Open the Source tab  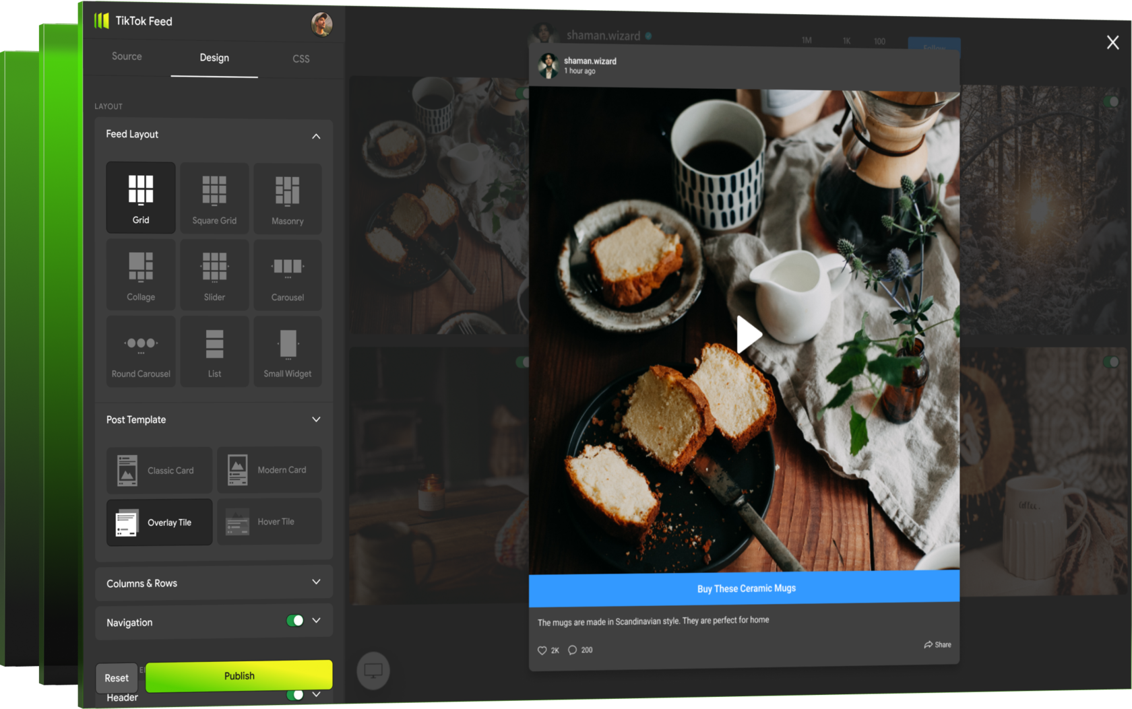pyautogui.click(x=127, y=57)
